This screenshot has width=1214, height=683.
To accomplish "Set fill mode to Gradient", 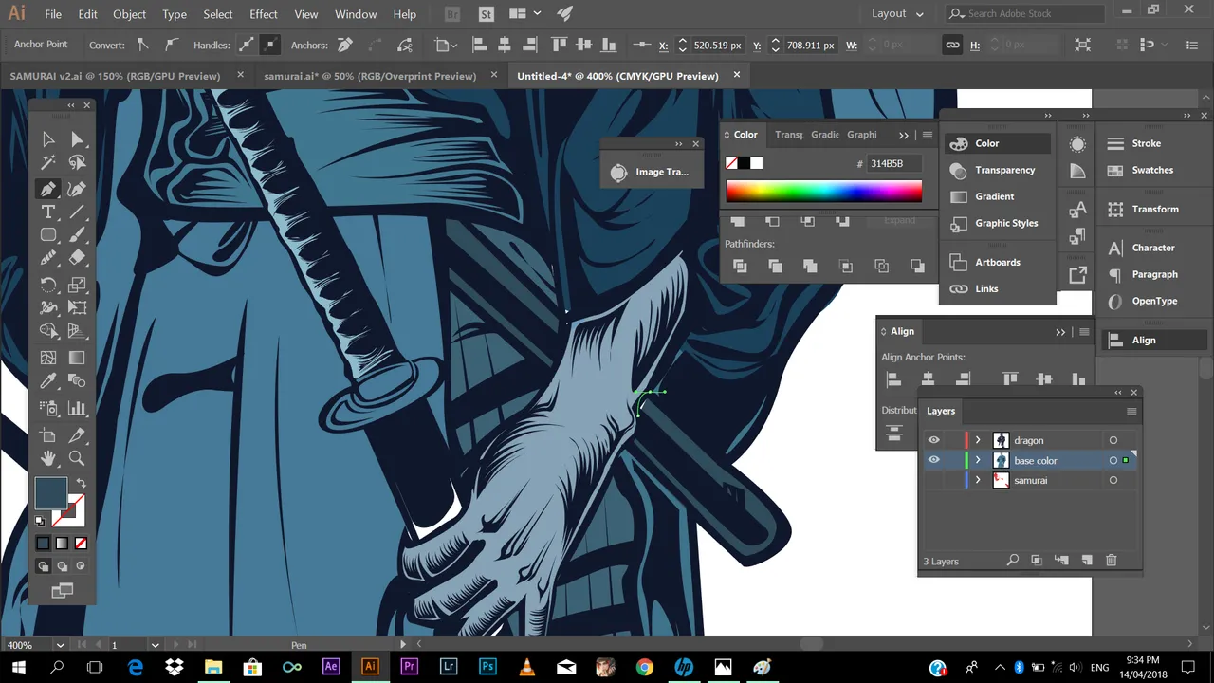I will (62, 544).
